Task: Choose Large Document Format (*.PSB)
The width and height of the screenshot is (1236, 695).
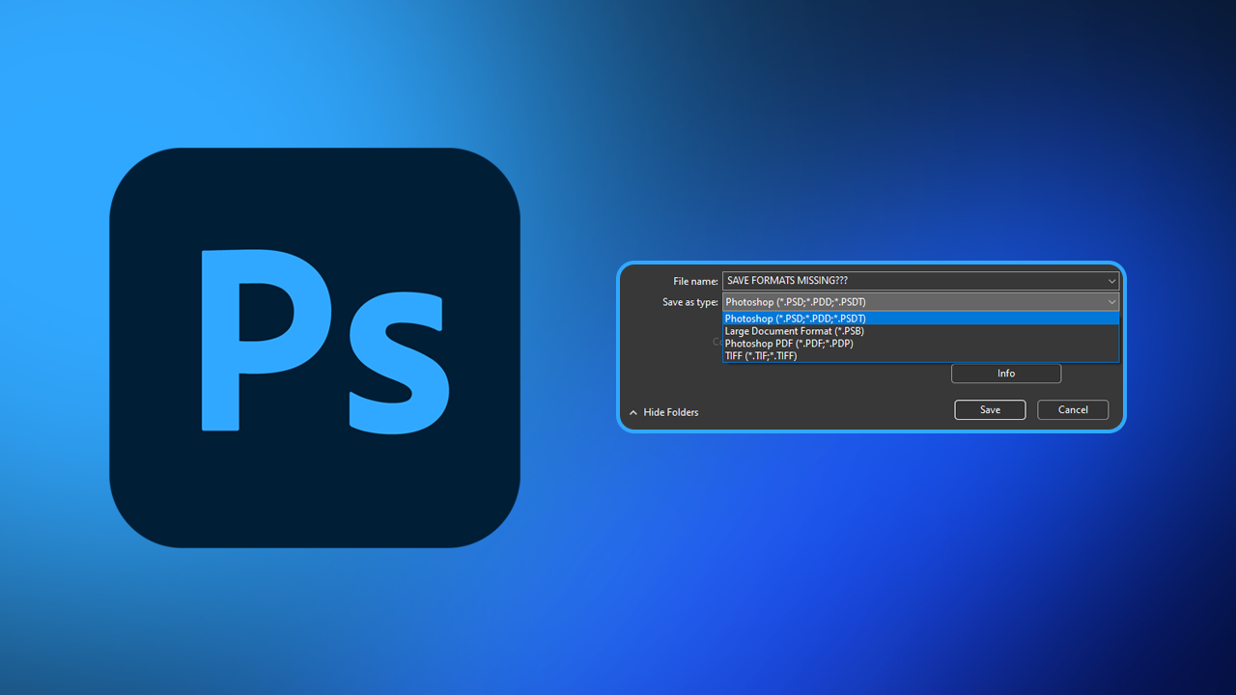Action: [x=920, y=331]
